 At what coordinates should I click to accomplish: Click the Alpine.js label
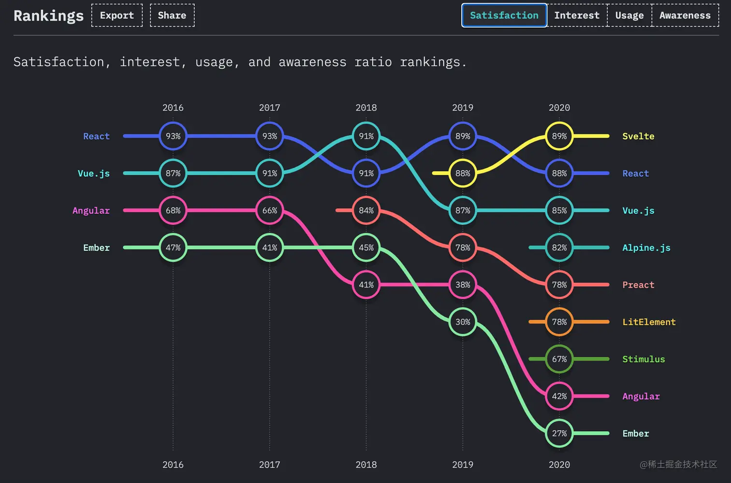click(x=646, y=248)
